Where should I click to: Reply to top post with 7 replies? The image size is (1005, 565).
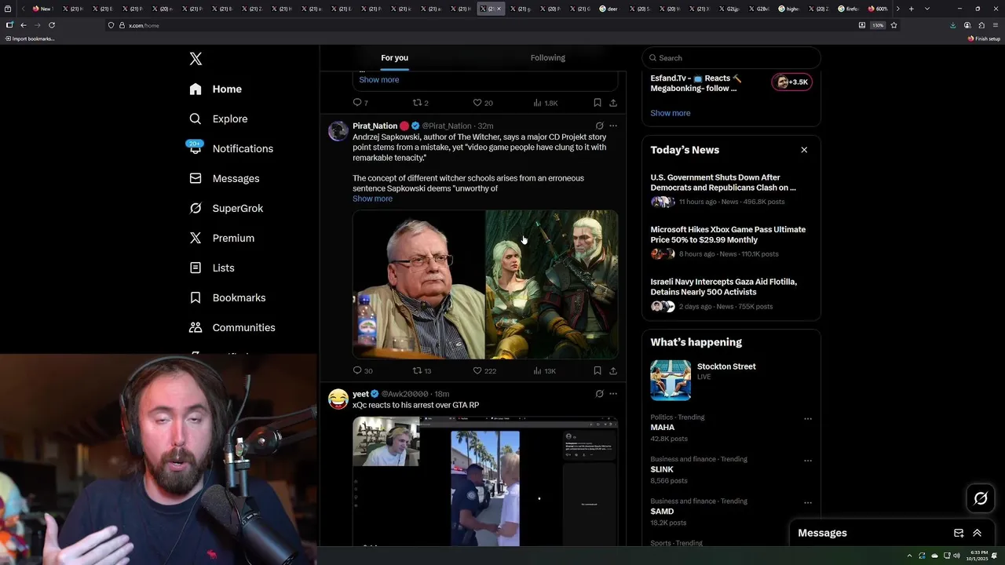click(x=360, y=103)
